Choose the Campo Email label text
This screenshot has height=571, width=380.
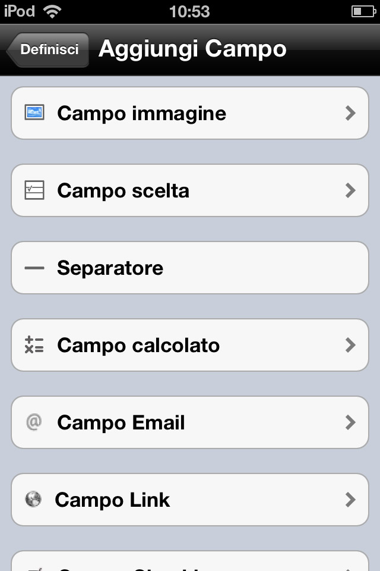pos(121,422)
